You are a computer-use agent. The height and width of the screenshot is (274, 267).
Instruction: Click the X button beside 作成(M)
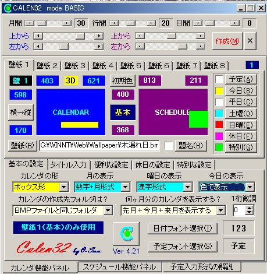(250, 41)
